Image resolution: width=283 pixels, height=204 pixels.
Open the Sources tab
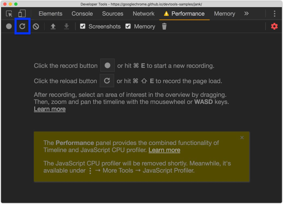113,14
